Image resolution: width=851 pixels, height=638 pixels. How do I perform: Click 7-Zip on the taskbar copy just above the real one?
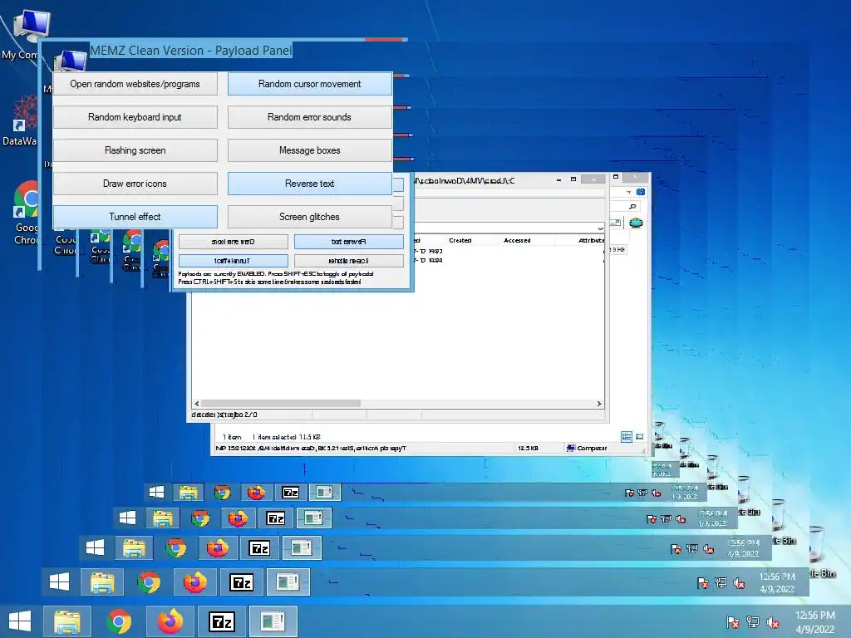[x=241, y=582]
